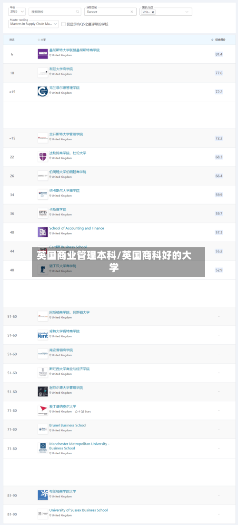This screenshot has height=525, width=238.
Task: Click the score value 59.7
Action: pyautogui.click(x=219, y=213)
